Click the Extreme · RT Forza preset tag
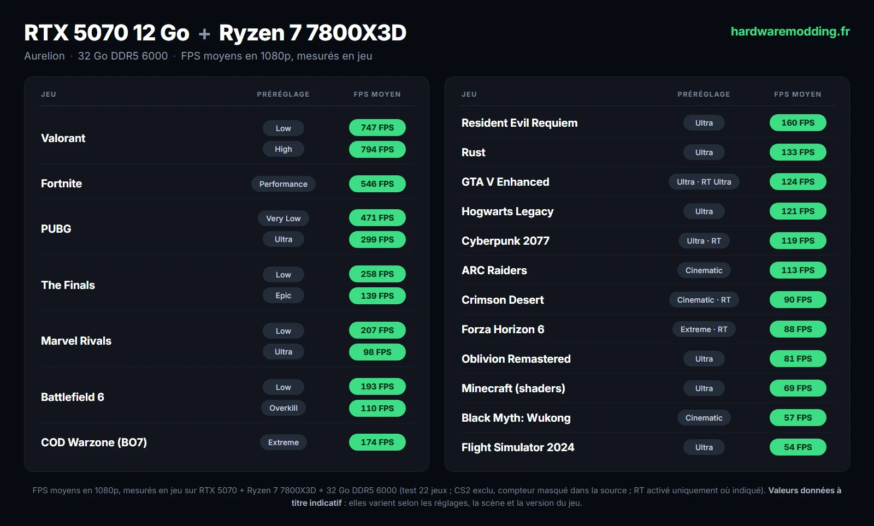Screen dimensions: 874x526 [x=704, y=329]
